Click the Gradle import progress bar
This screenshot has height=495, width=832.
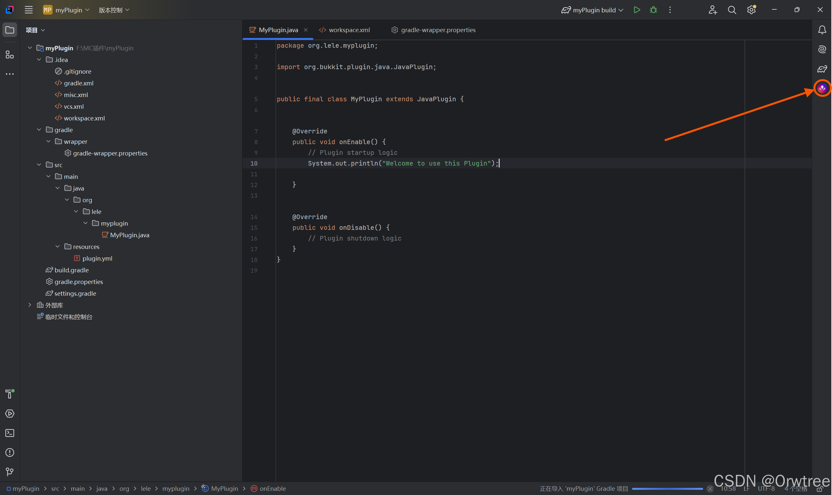667,489
